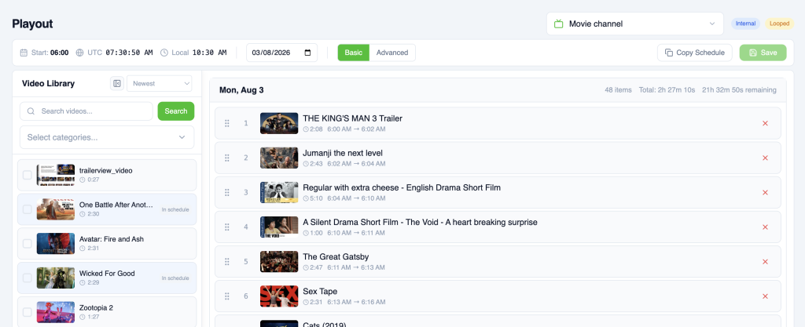Check the Avatar: Fire and Ash checkbox
This screenshot has width=805, height=327.
[x=28, y=244]
